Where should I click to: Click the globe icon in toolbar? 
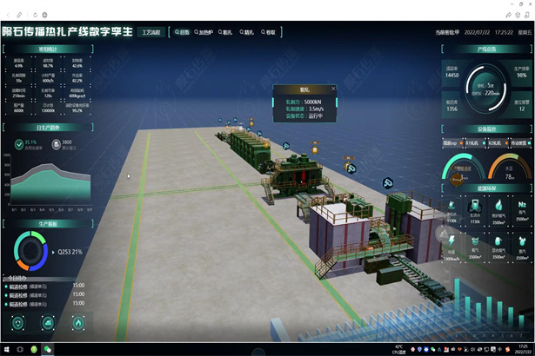(44, 15)
